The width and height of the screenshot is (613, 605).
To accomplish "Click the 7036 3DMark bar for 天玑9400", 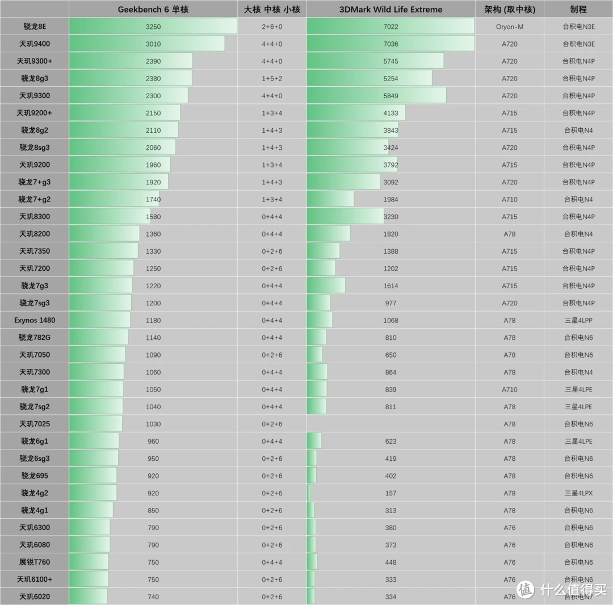I will click(391, 43).
